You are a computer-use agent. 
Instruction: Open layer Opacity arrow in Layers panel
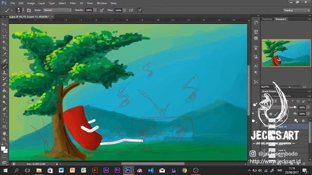tap(308, 107)
